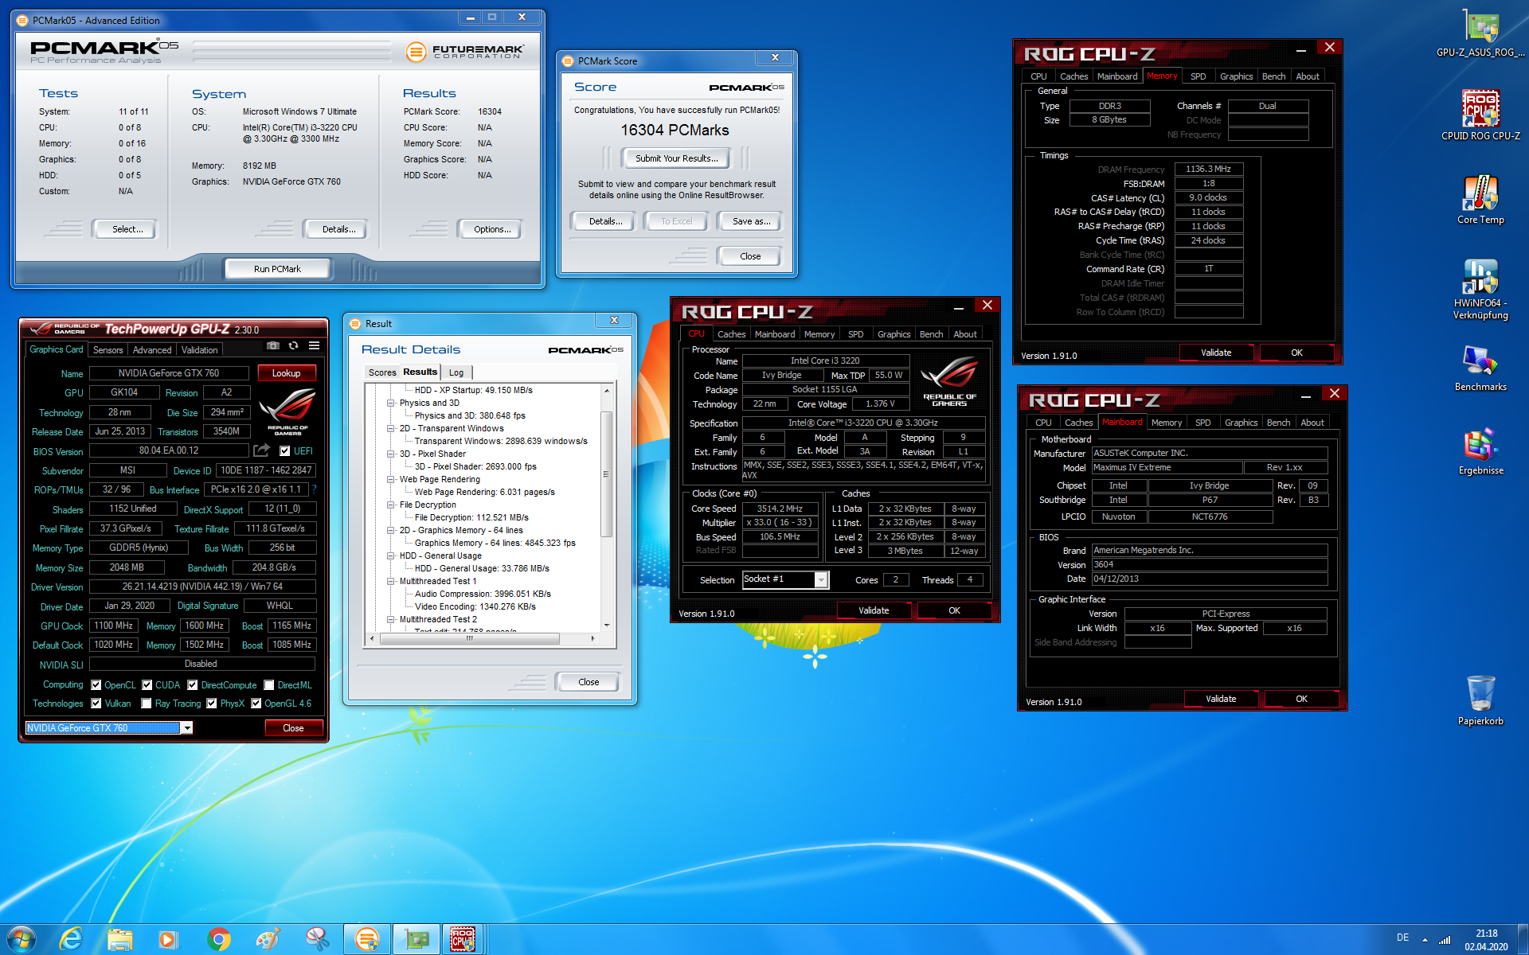Screen dimensions: 1529x955
Task: Toggle PhysX checkbox in GPU-Z
Action: pos(212,703)
